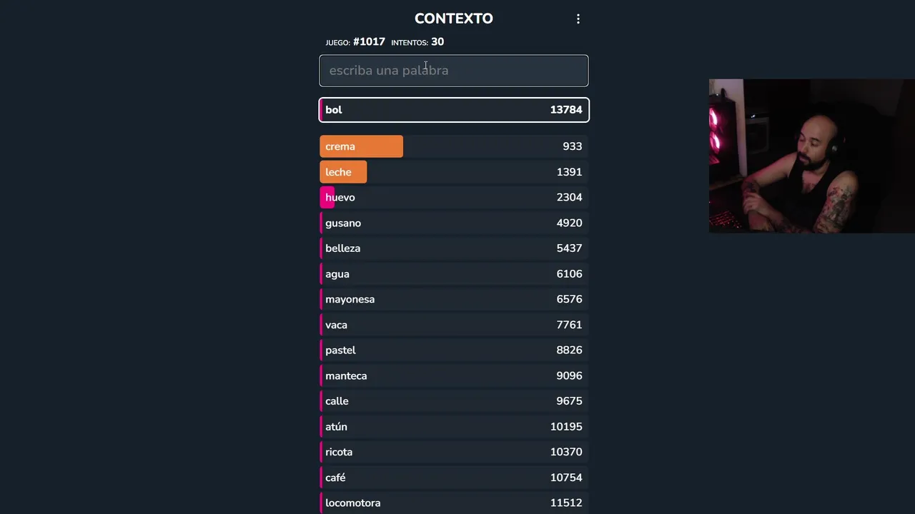Click the 'pastel' guess row
Viewport: 915px width, 514px height.
point(454,351)
